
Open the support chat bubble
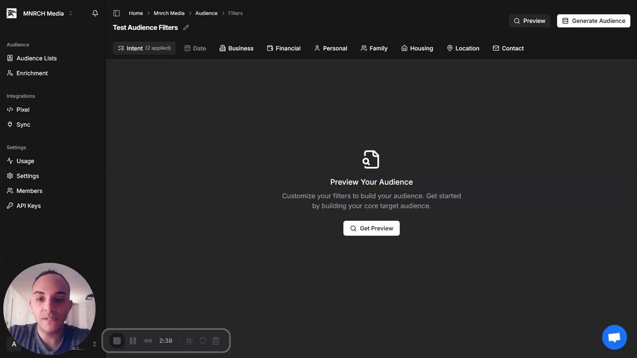(614, 338)
